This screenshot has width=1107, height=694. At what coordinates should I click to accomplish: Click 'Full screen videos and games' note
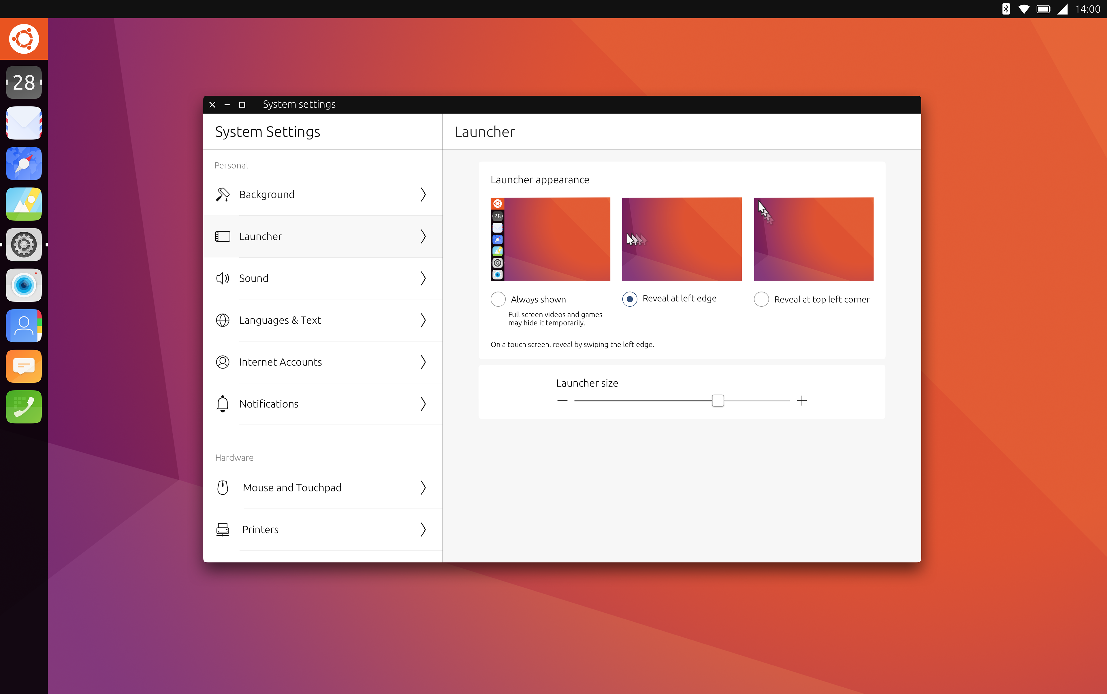click(x=555, y=318)
